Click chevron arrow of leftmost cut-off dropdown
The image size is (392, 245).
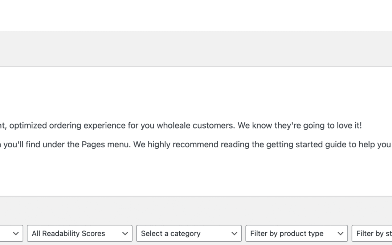16,234
